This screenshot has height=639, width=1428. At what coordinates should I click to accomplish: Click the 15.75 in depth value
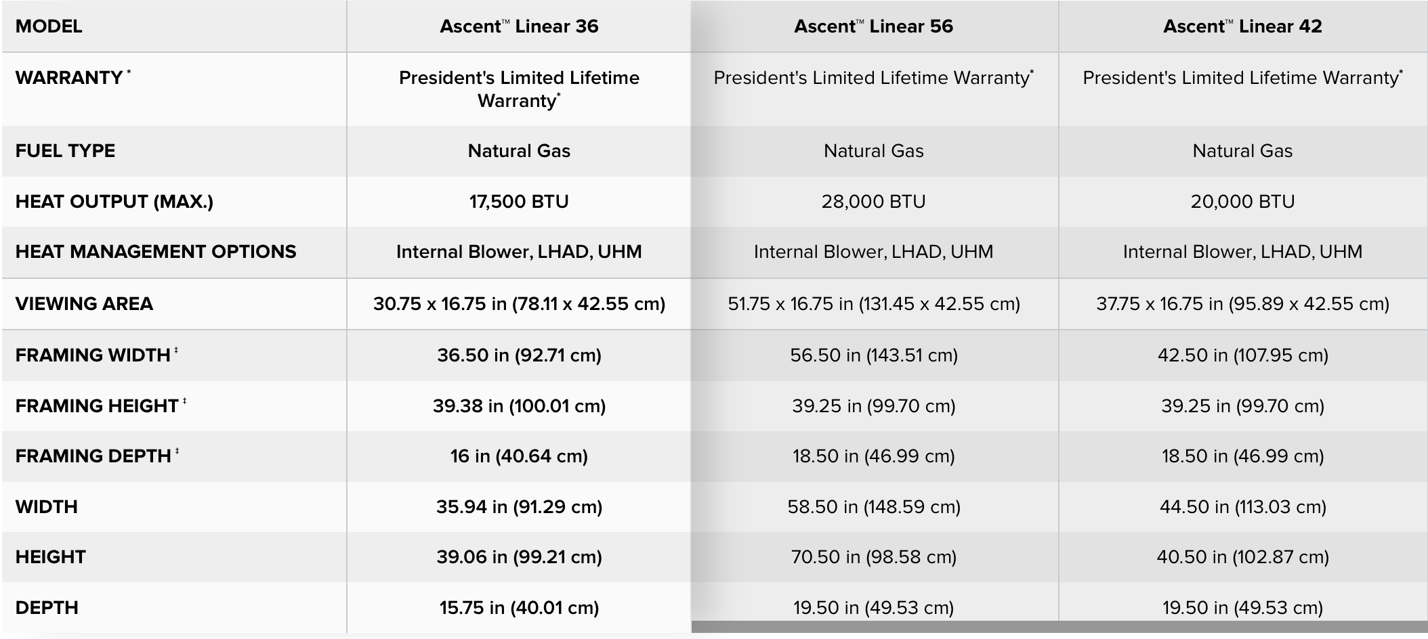(x=519, y=607)
